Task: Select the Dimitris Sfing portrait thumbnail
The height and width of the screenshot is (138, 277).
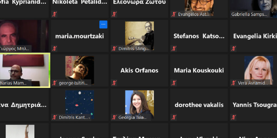Action: pos(139,36)
